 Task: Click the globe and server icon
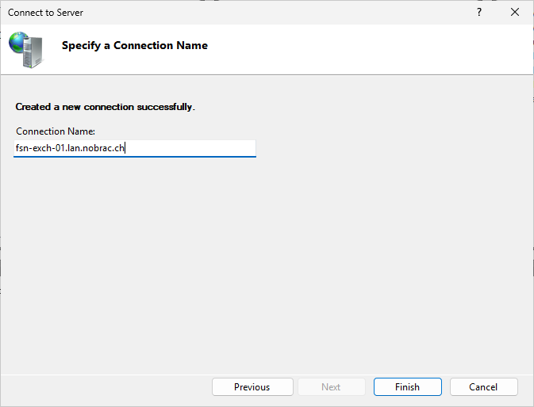click(x=26, y=50)
